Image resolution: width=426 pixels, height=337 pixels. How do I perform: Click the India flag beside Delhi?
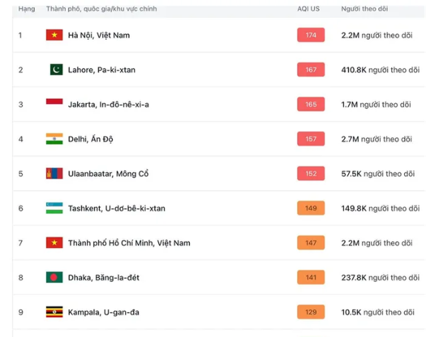click(x=55, y=139)
